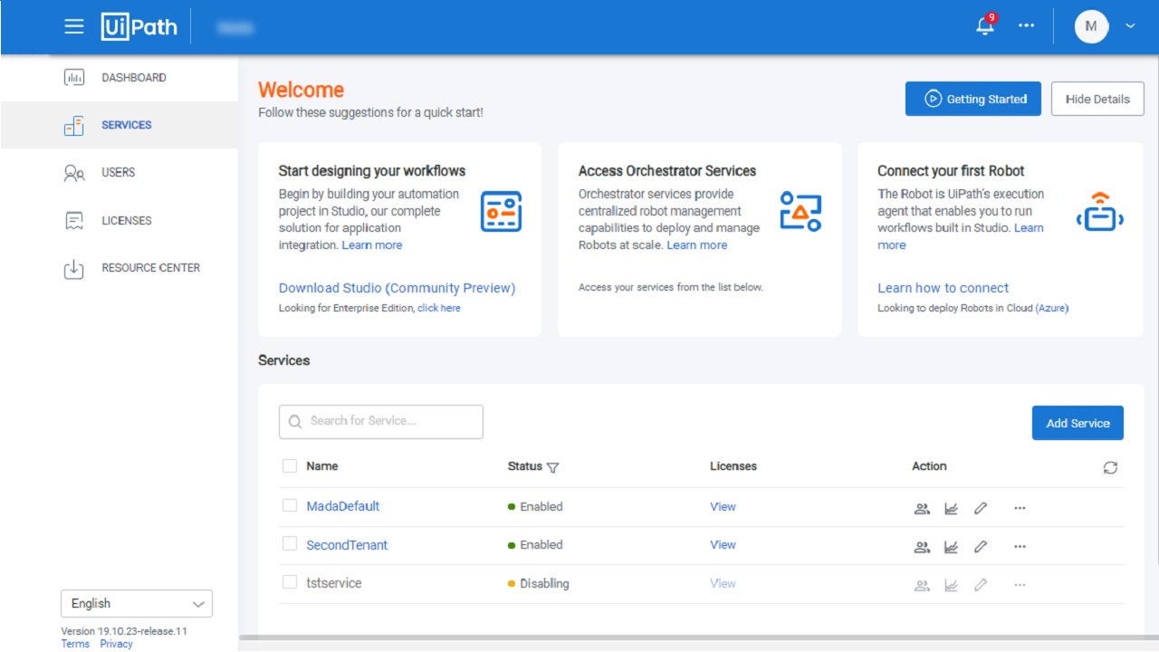Click Getting Started button
1159x652 pixels.
tap(973, 99)
